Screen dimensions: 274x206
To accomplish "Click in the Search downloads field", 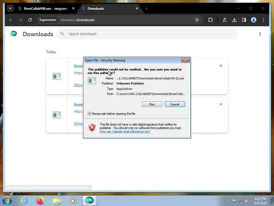I will [x=147, y=34].
